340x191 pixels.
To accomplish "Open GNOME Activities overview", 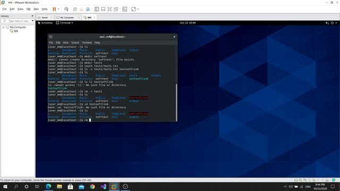I will [45, 23].
